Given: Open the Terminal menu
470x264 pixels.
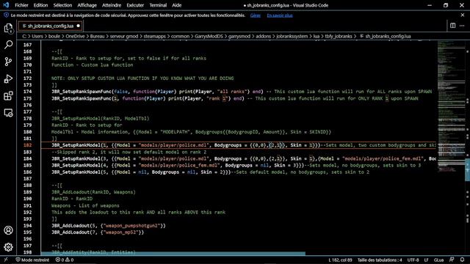Looking at the screenshot, I should coord(158,5).
